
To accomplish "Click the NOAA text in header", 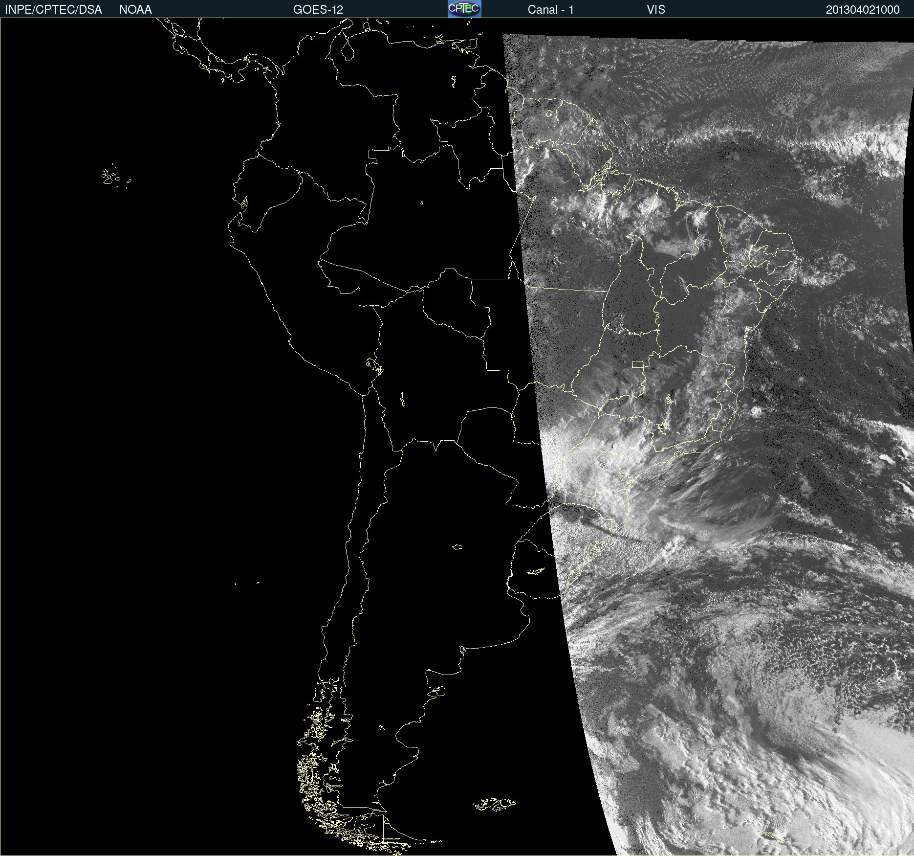I will (x=135, y=10).
